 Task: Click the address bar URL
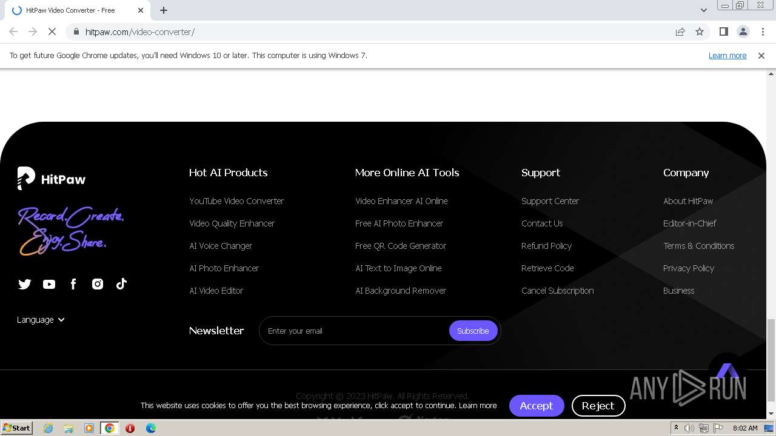[x=140, y=31]
